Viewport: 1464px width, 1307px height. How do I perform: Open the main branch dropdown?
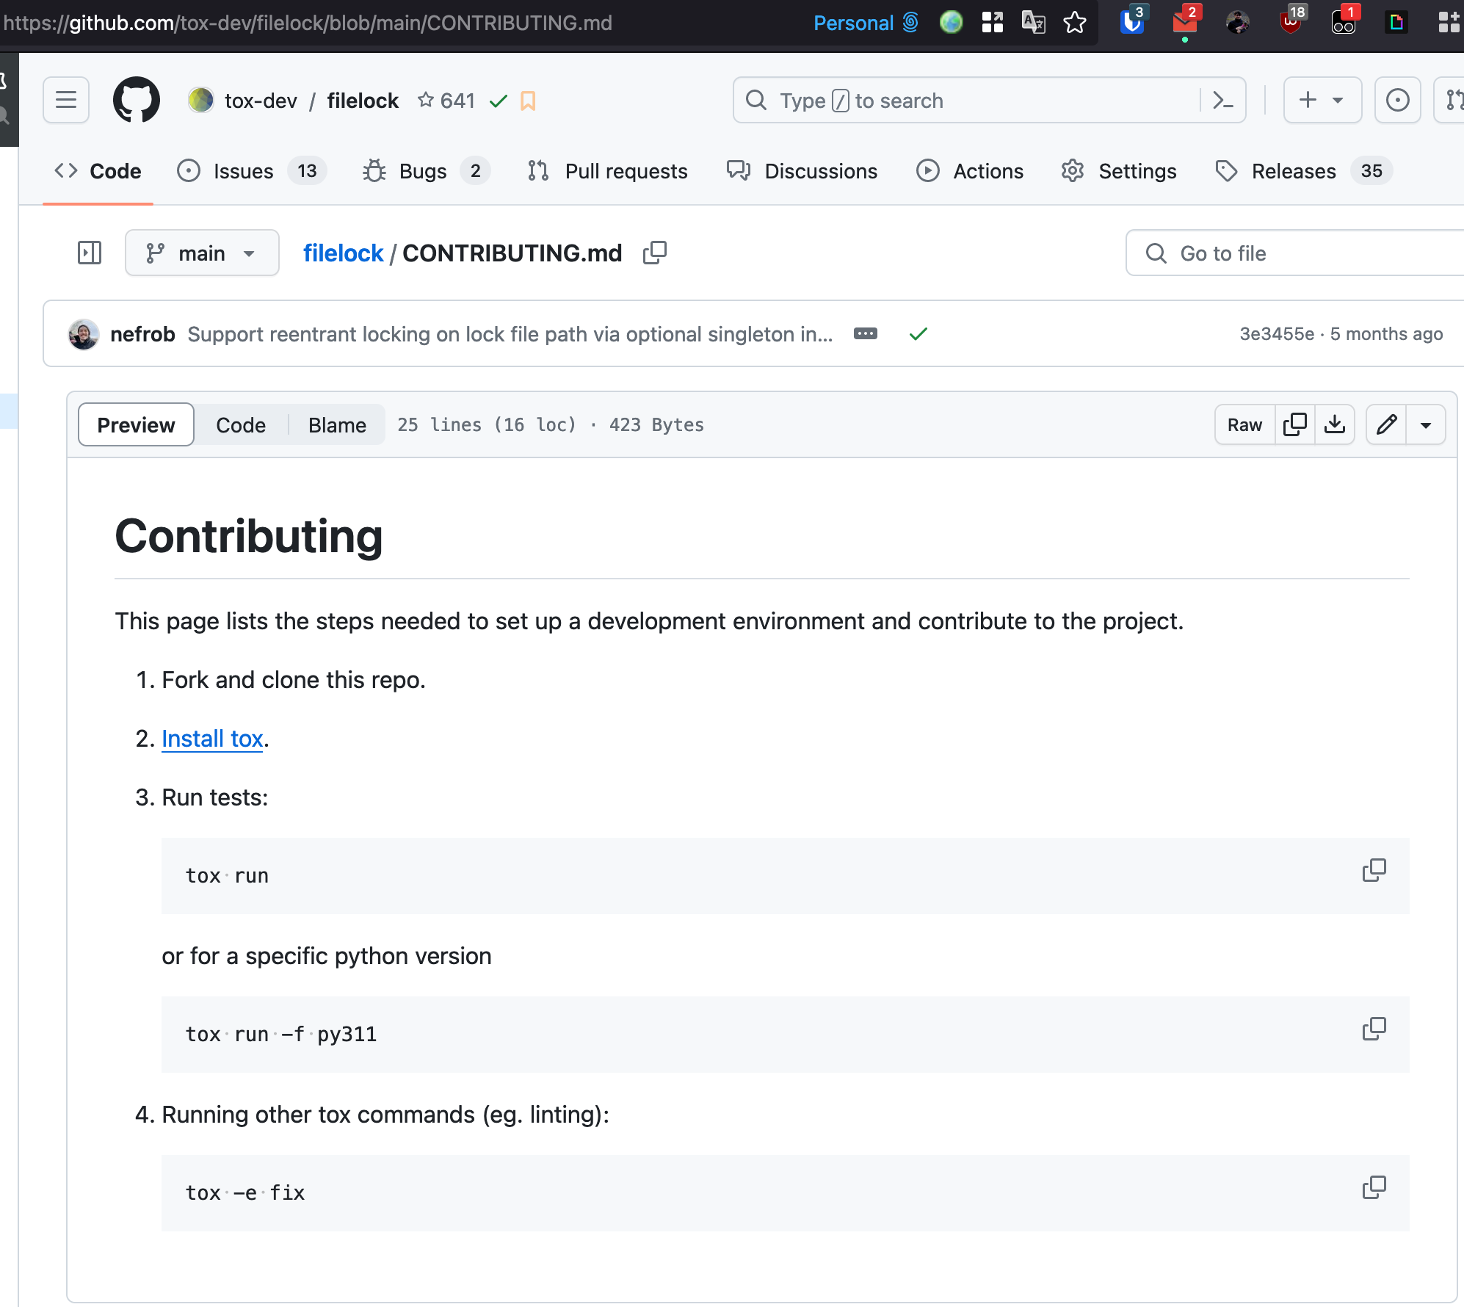coord(202,253)
